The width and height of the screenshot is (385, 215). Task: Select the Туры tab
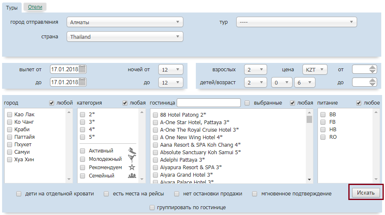tap(12, 7)
